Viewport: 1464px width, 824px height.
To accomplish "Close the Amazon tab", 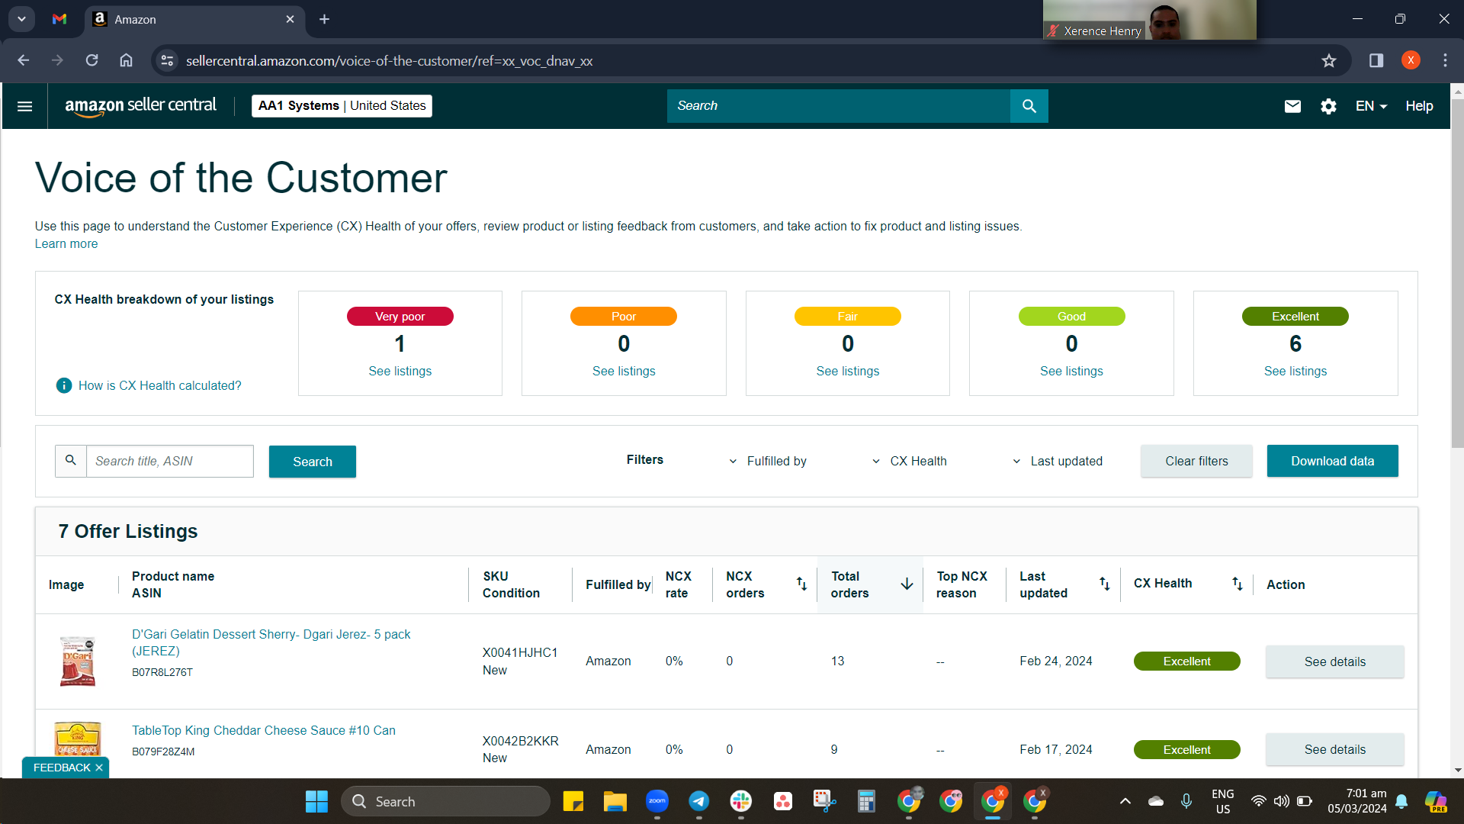I will [x=290, y=19].
